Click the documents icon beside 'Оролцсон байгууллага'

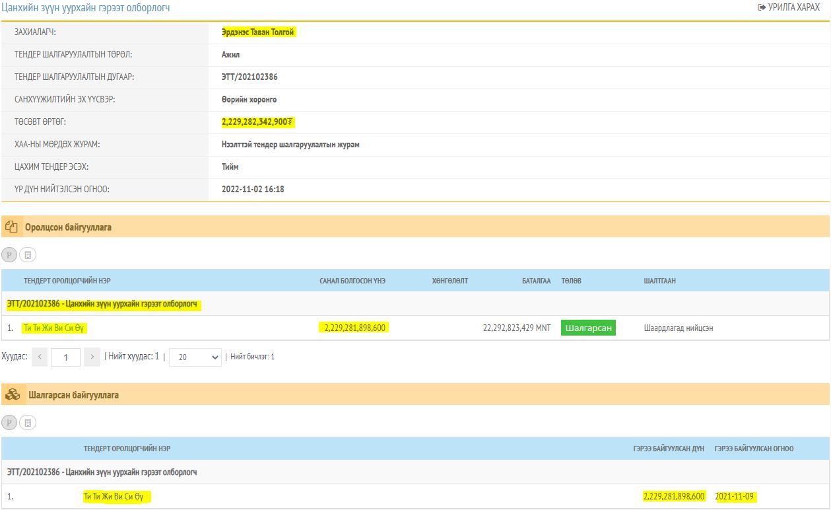point(11,227)
